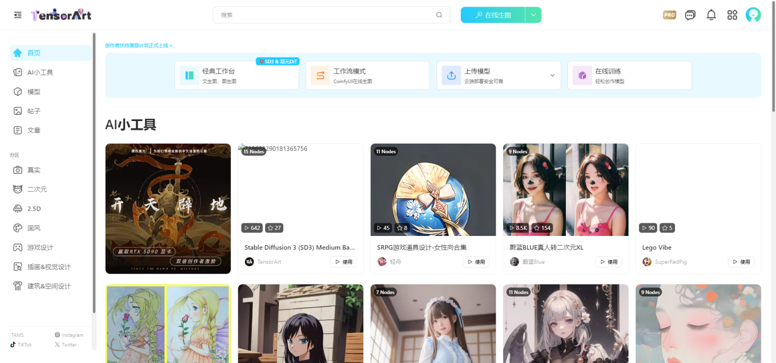This screenshot has width=776, height=363.
Task: Click 使用 on the Lego Vibe tool
Action: click(x=741, y=262)
